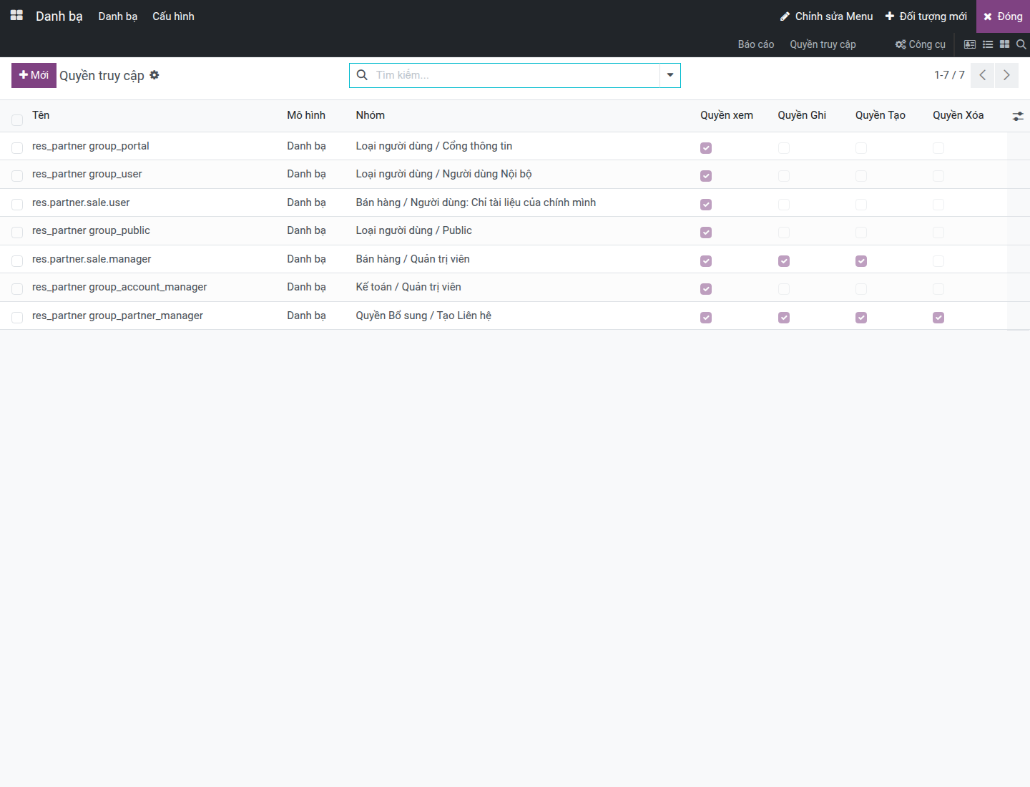Open the Báo cáo menu
Viewport: 1030px width, 787px height.
coord(756,44)
